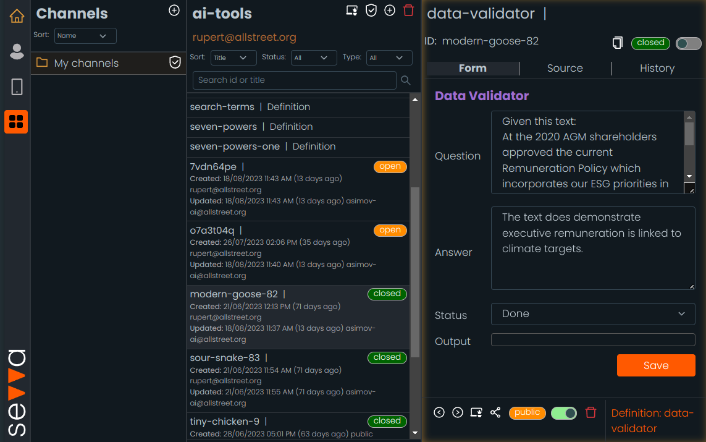The image size is (706, 442).
Task: Click the Search id or title field
Action: pyautogui.click(x=294, y=80)
